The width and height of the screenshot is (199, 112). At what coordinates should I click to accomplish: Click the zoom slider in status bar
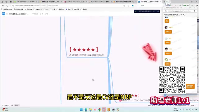coord(180,105)
